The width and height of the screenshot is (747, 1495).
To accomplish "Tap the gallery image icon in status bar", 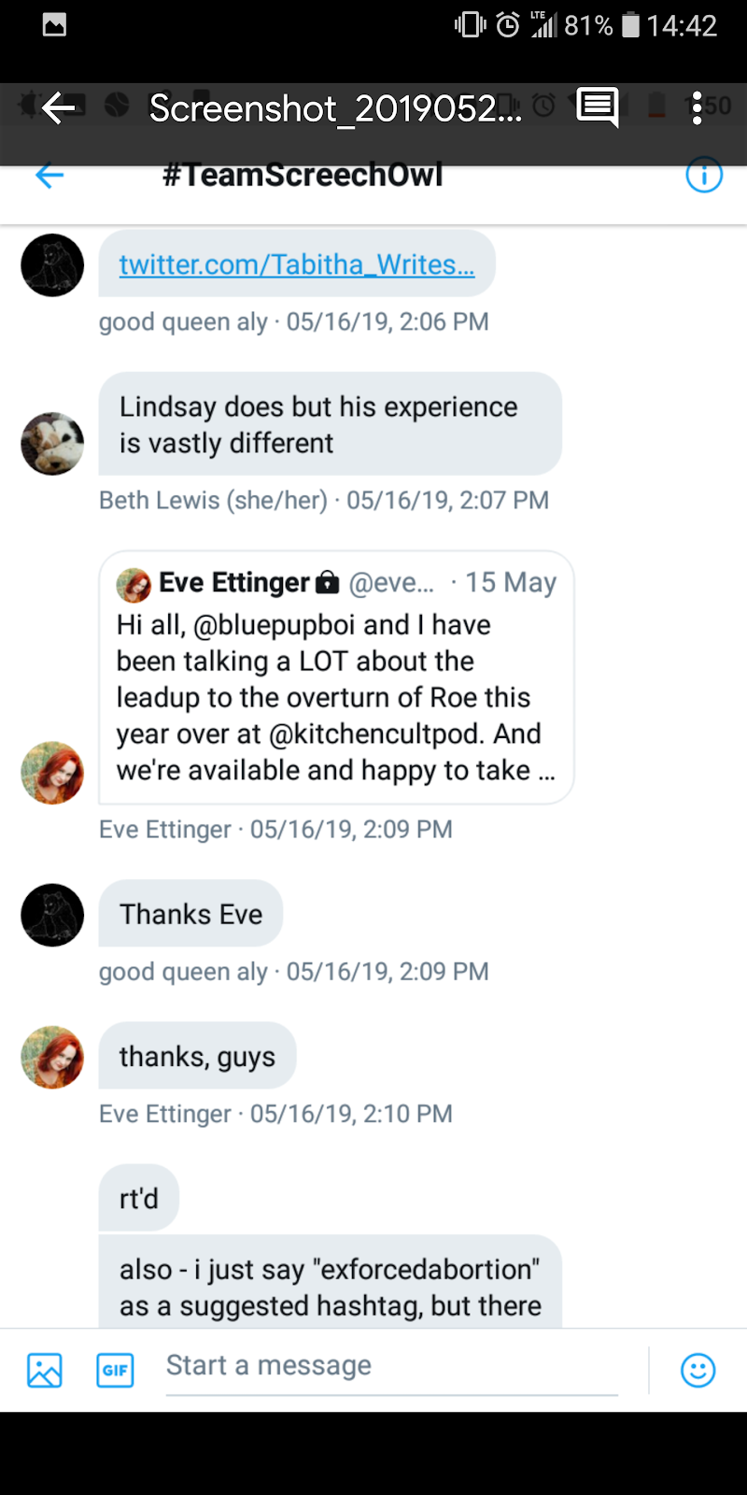I will (55, 25).
